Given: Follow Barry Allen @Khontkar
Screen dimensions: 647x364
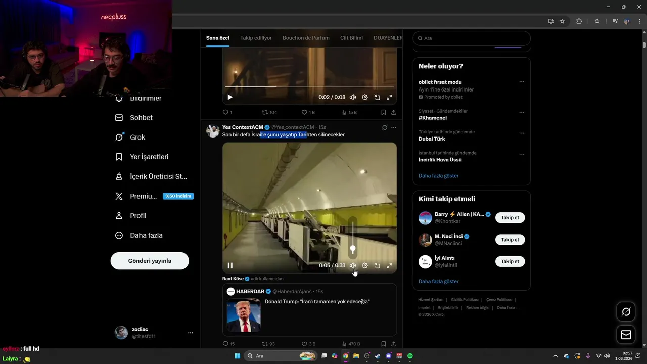Looking at the screenshot, I should point(510,218).
